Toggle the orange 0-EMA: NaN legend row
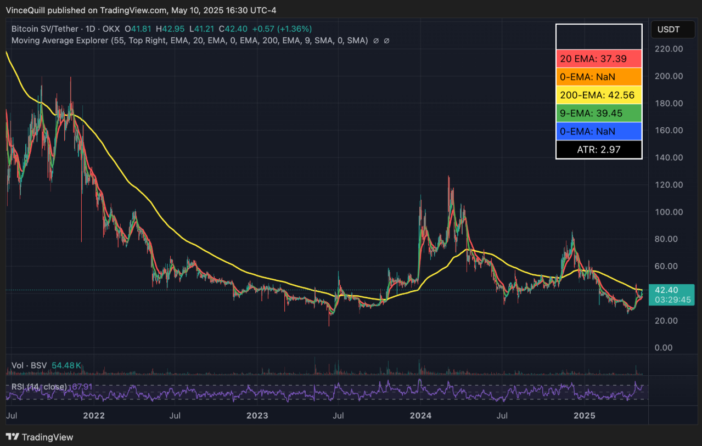This screenshot has height=446, width=702. point(598,76)
